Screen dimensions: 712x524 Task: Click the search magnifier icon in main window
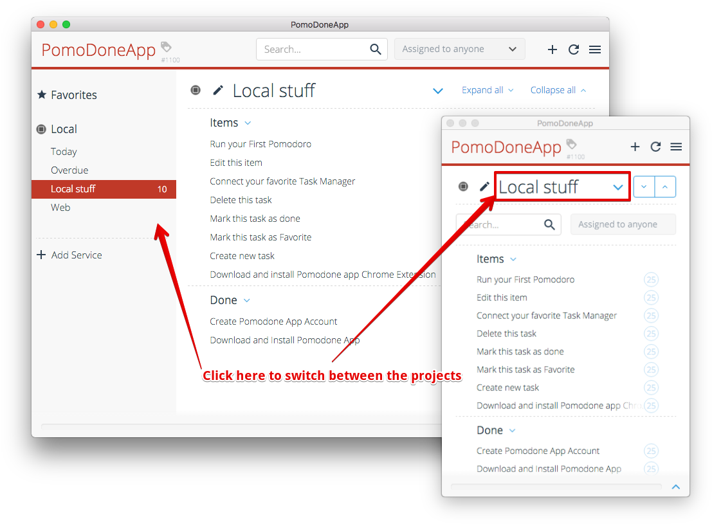click(x=376, y=50)
